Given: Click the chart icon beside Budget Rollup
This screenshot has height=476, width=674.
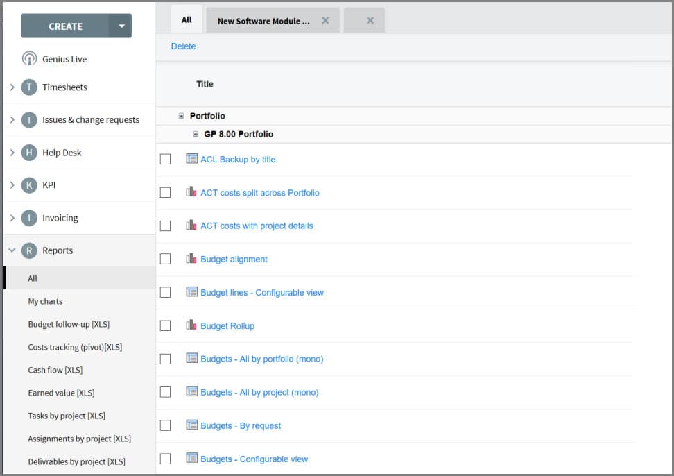Looking at the screenshot, I should pyautogui.click(x=192, y=325).
